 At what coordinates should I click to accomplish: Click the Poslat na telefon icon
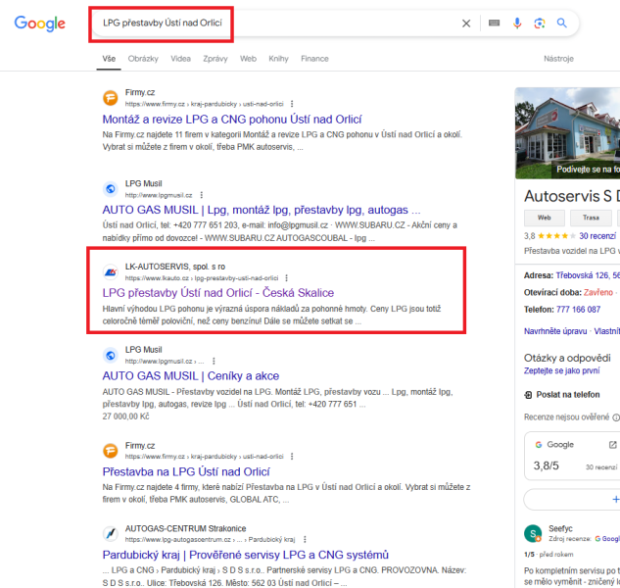pos(528,395)
